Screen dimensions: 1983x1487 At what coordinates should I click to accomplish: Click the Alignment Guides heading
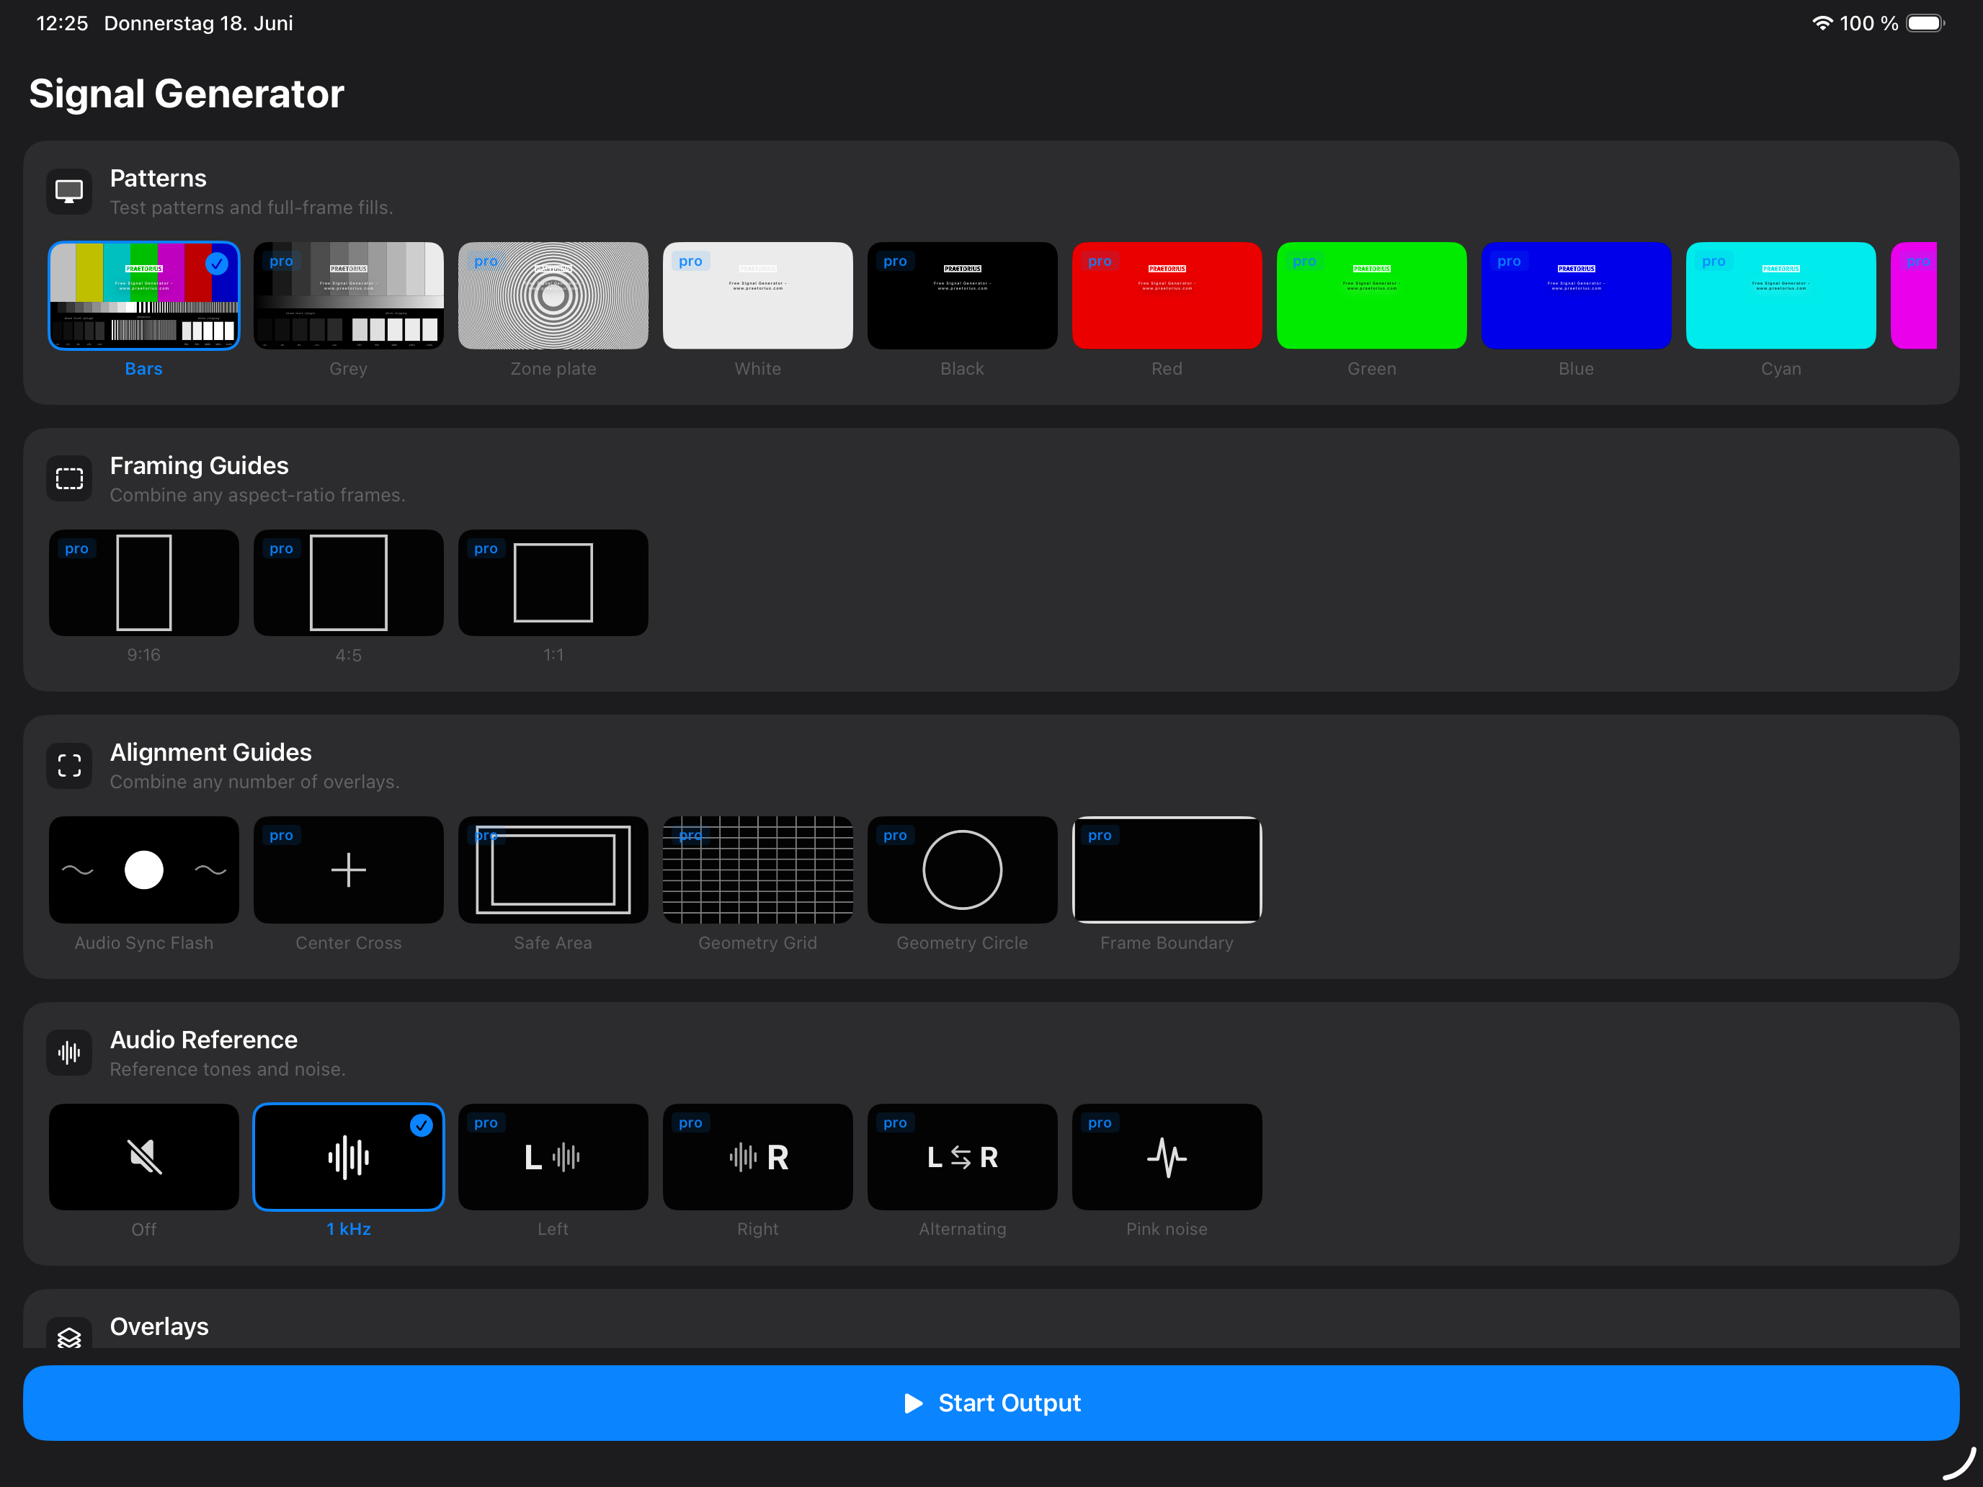click(210, 752)
